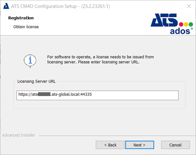Focus the Licensing Server URL text box
196x155 pixels.
point(127,94)
